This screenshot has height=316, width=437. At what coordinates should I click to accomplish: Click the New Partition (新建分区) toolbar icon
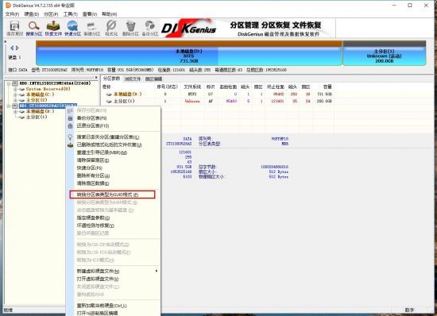point(92,29)
